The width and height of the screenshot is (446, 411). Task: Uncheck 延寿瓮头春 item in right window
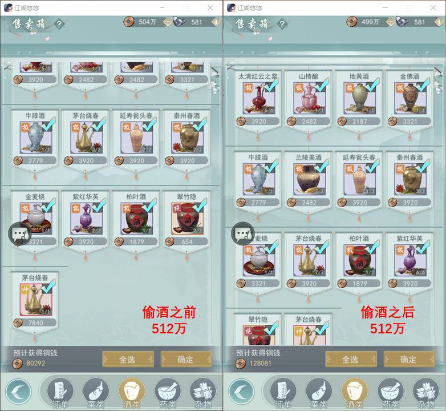[359, 180]
